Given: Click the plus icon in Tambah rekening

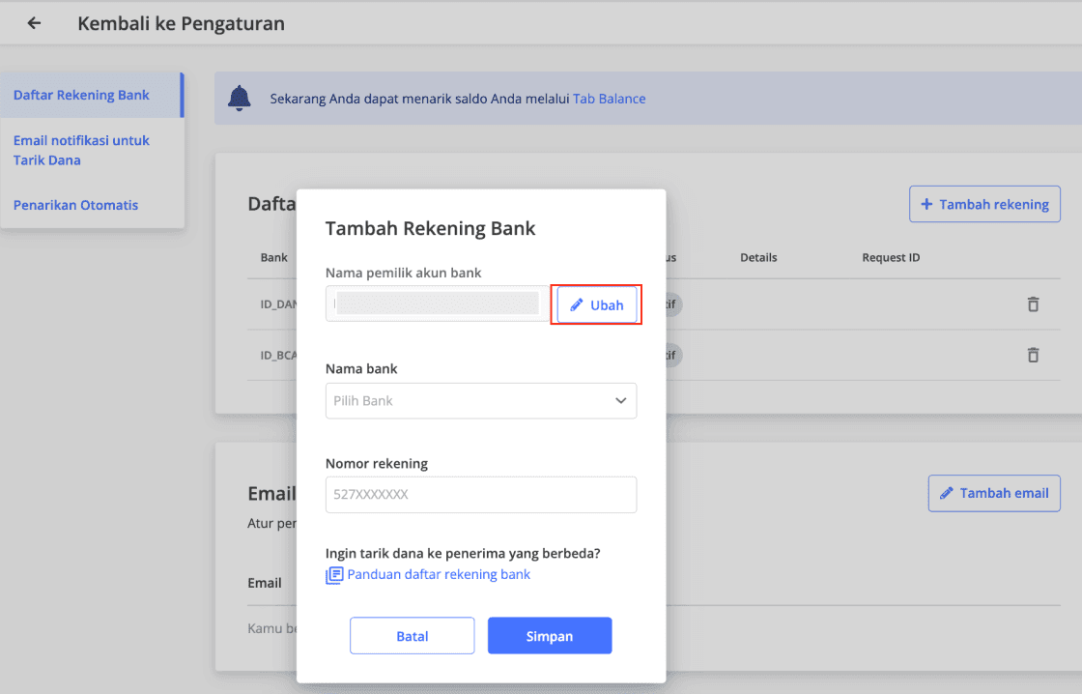Looking at the screenshot, I should pyautogui.click(x=926, y=205).
